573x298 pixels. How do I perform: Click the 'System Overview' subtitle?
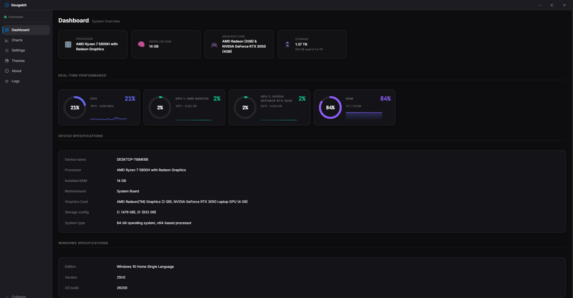click(x=106, y=21)
